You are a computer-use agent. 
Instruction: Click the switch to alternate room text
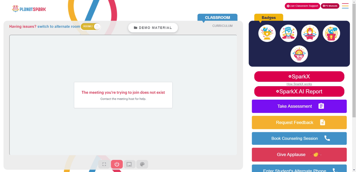[x=59, y=27]
